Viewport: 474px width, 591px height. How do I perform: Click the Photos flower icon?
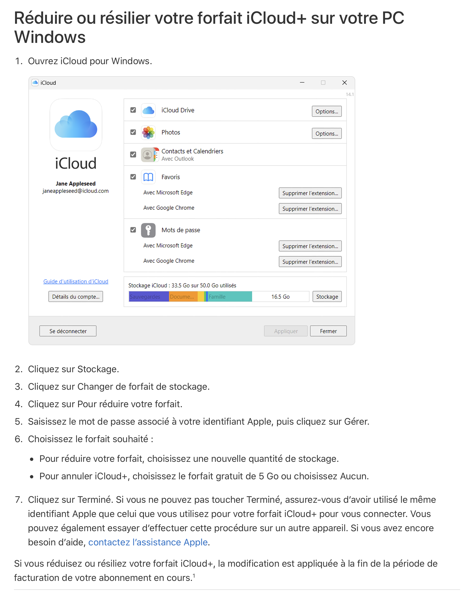[148, 132]
